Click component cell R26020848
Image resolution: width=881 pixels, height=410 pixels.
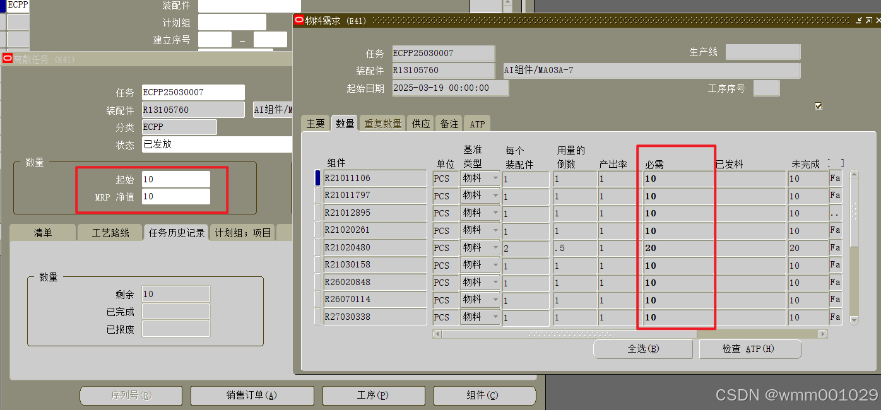[x=375, y=283]
